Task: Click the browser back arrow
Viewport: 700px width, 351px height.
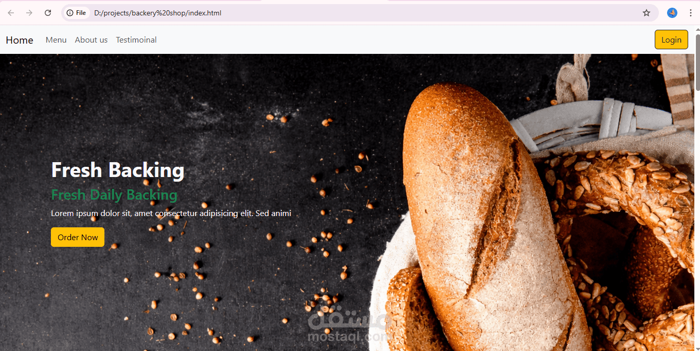Action: 11,13
